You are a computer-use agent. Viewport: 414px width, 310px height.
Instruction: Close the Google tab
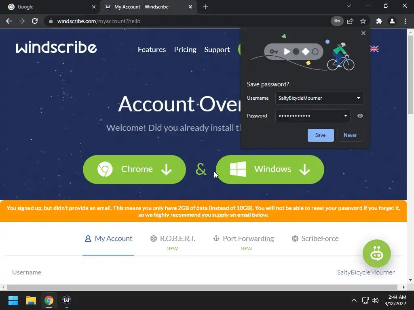click(93, 7)
